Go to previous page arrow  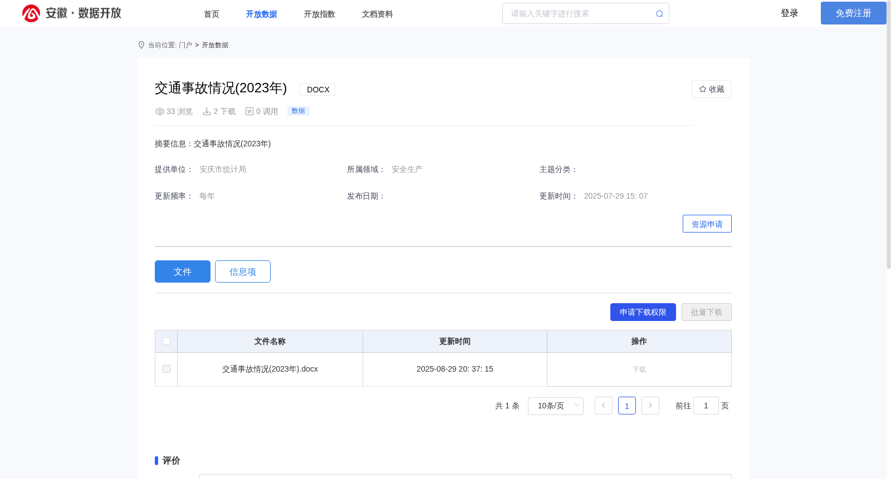[604, 406]
